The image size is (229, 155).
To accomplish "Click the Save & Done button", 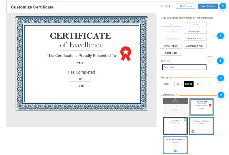I will (x=208, y=6).
